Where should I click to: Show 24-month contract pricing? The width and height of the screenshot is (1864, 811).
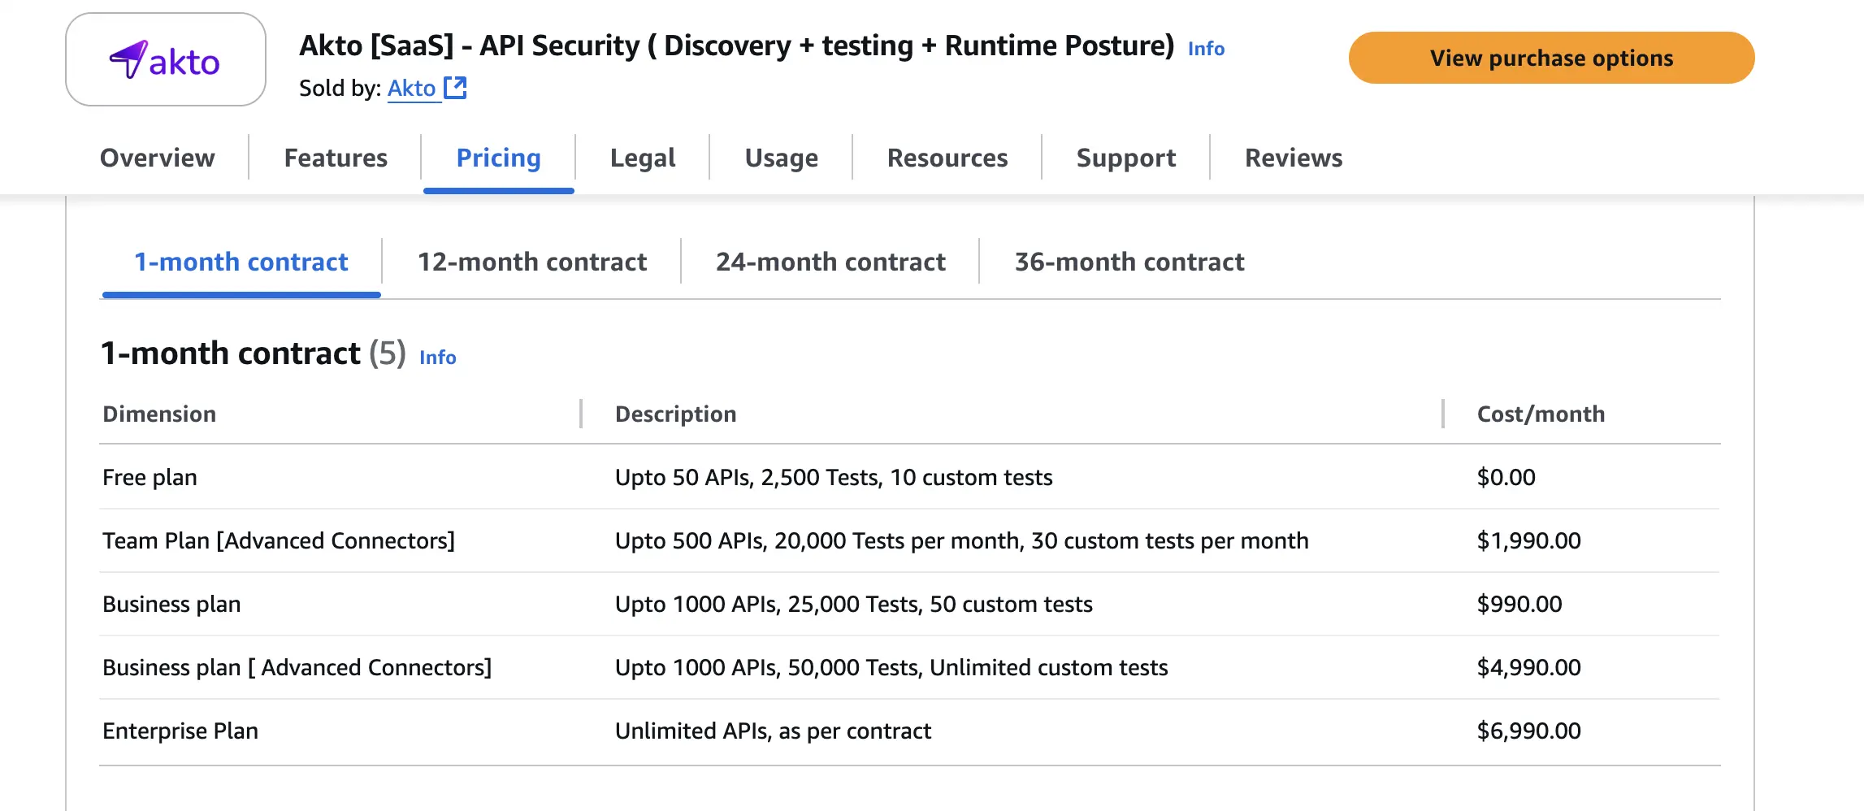coord(830,262)
